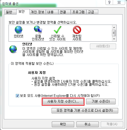Select the 제한된 사이트 prohibited icon
Screen dimensions: 127x130
pyautogui.click(x=77, y=30)
